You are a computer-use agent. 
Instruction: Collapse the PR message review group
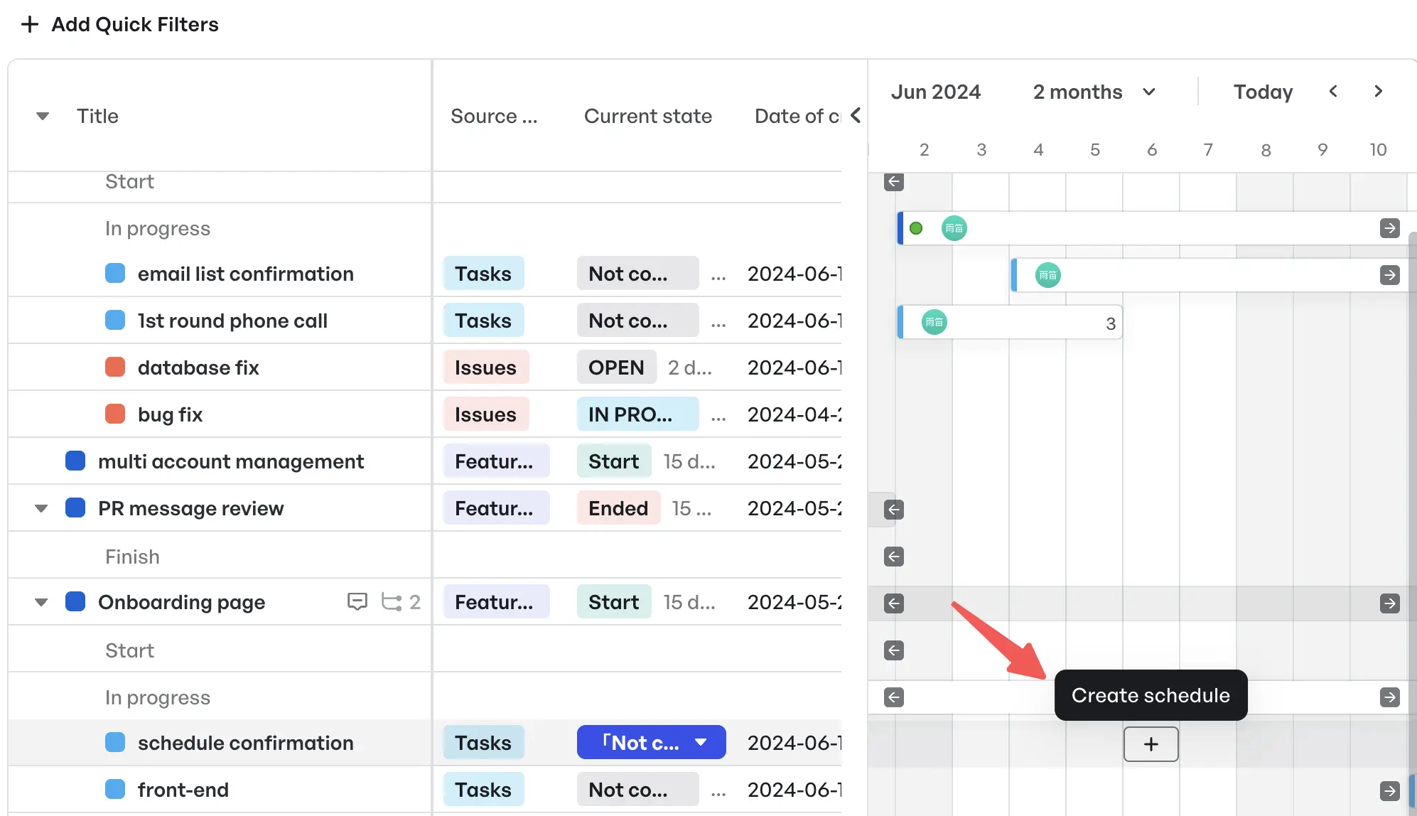pyautogui.click(x=41, y=508)
